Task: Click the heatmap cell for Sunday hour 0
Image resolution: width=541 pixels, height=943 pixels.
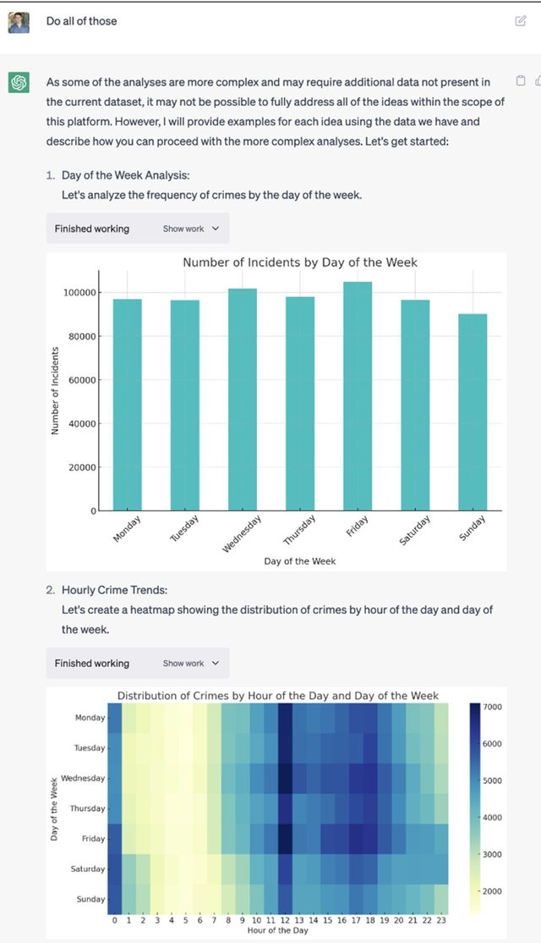Action: pos(115,899)
